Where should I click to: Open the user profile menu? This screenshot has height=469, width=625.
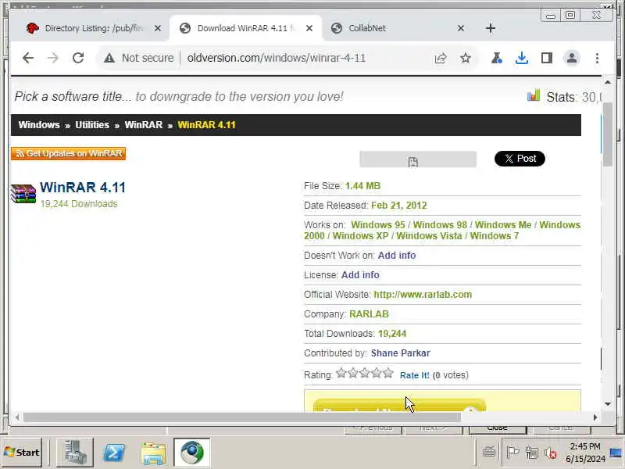[572, 58]
